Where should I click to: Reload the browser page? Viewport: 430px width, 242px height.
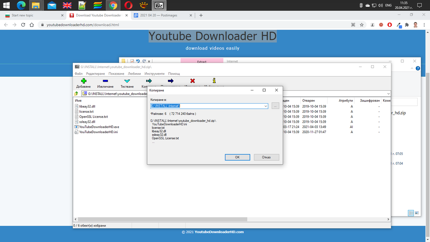coord(23,25)
